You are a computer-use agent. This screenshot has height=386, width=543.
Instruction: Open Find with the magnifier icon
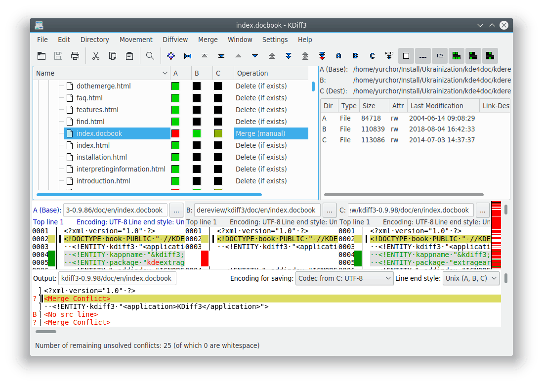click(150, 56)
